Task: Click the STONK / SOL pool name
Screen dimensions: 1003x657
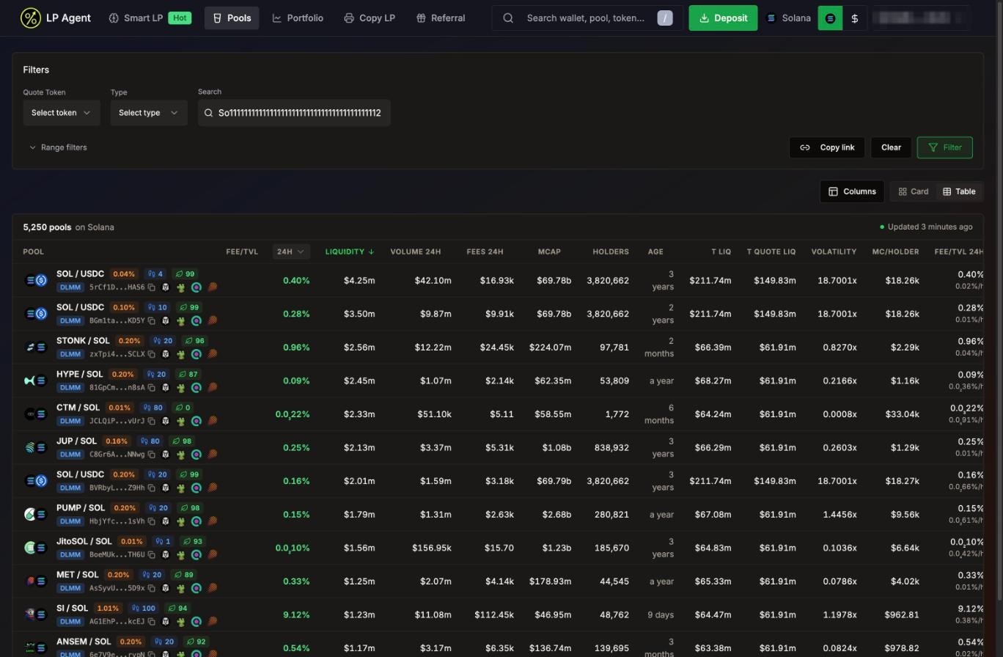Action: [x=83, y=340]
